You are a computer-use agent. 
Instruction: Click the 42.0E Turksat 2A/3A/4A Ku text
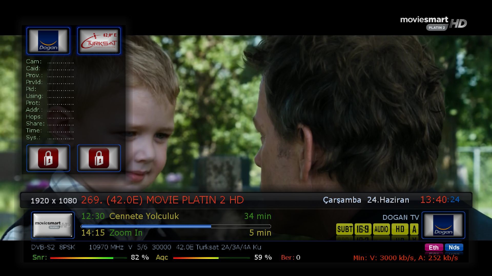[219, 247]
